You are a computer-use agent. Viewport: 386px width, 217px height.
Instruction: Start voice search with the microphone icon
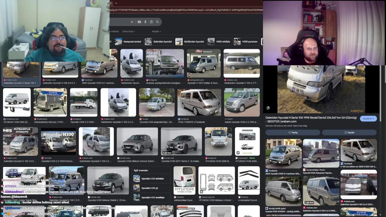point(145,22)
